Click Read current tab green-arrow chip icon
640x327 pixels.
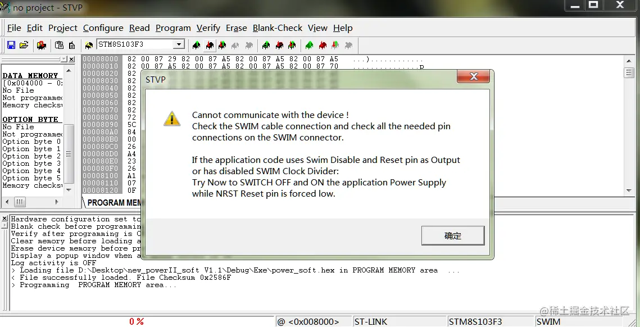(196, 45)
